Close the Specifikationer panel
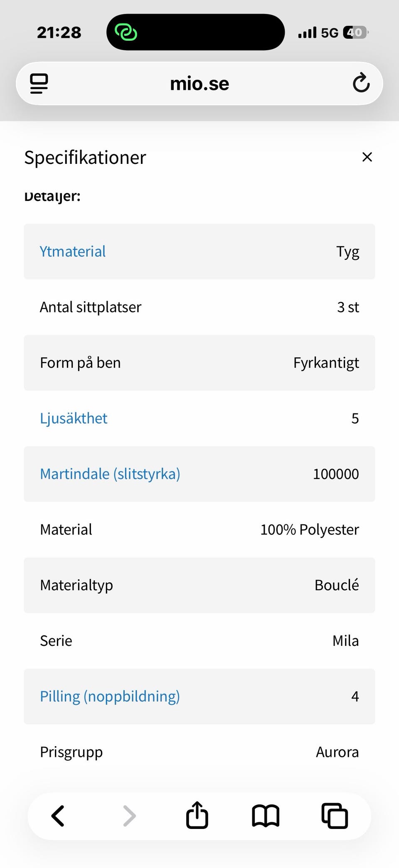399x868 pixels. point(367,157)
